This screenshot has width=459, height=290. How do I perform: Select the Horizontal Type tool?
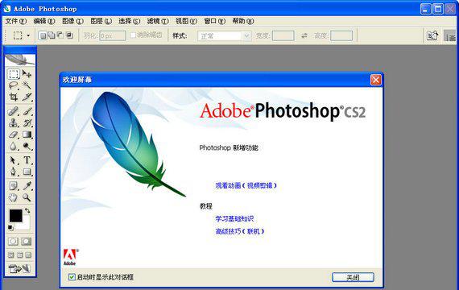pos(27,160)
